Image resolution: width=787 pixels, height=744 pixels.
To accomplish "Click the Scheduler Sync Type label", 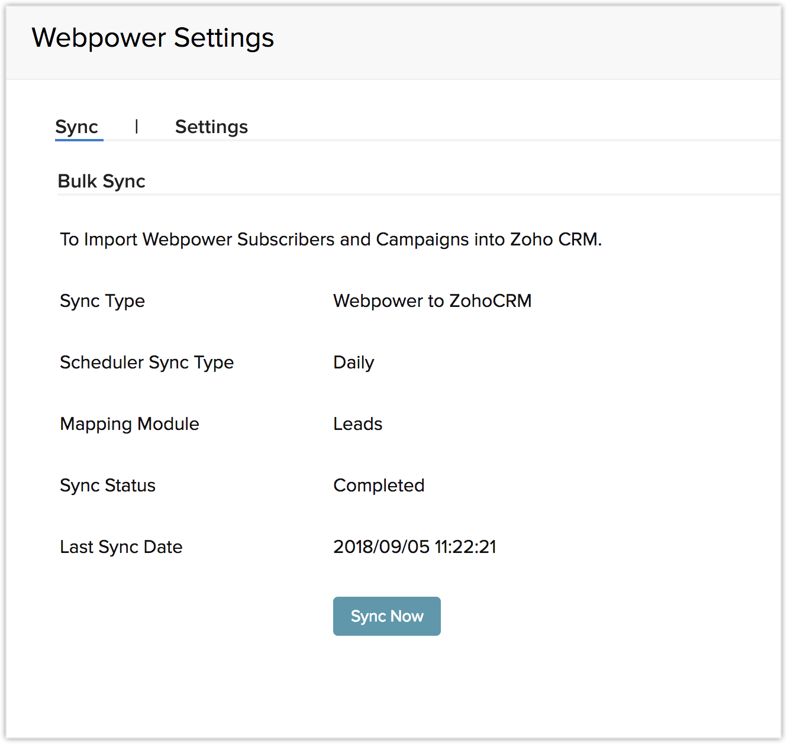I will click(147, 363).
